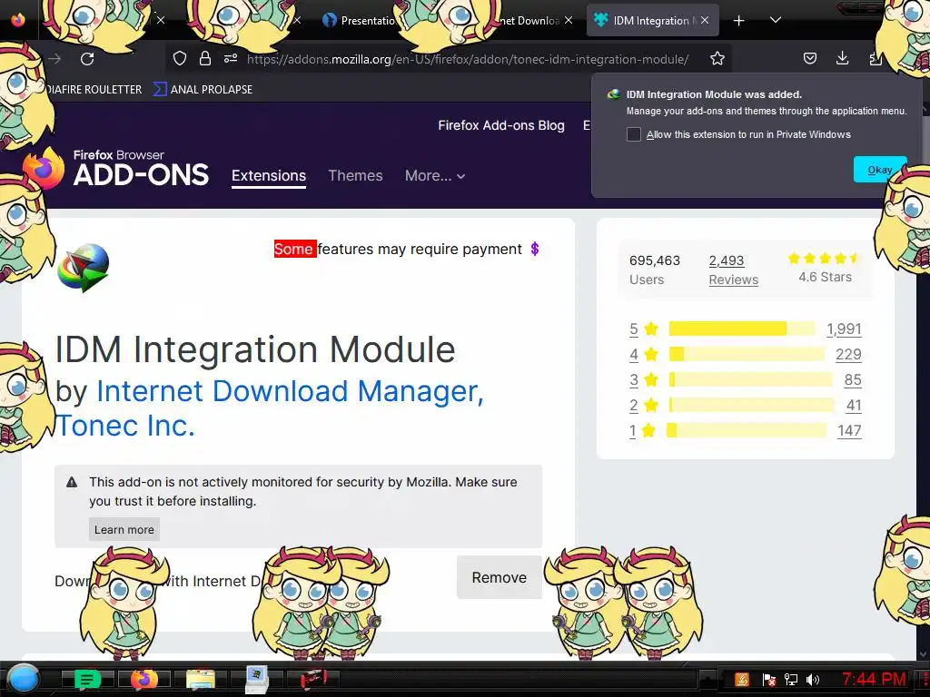Switch to the Presentation tab
Screen dimensions: 930x697
(x=359, y=20)
